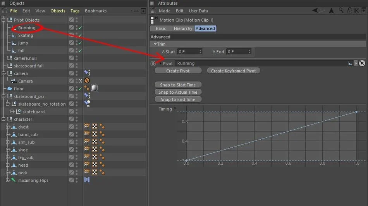The image size is (368, 206).
Task: Collapse the Pivot Objects group
Action: pos(3,20)
